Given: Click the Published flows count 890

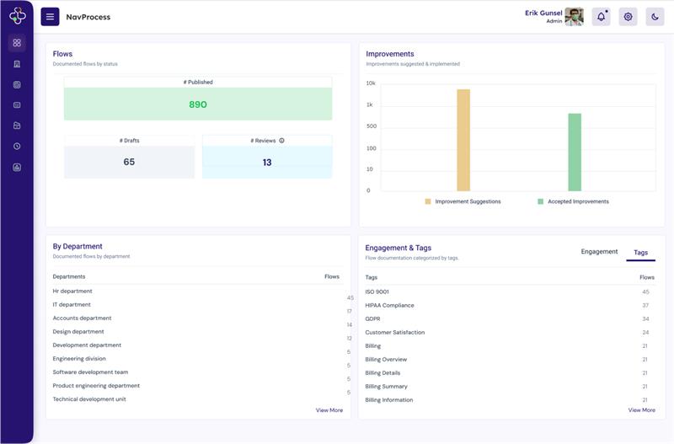Looking at the screenshot, I should point(198,104).
